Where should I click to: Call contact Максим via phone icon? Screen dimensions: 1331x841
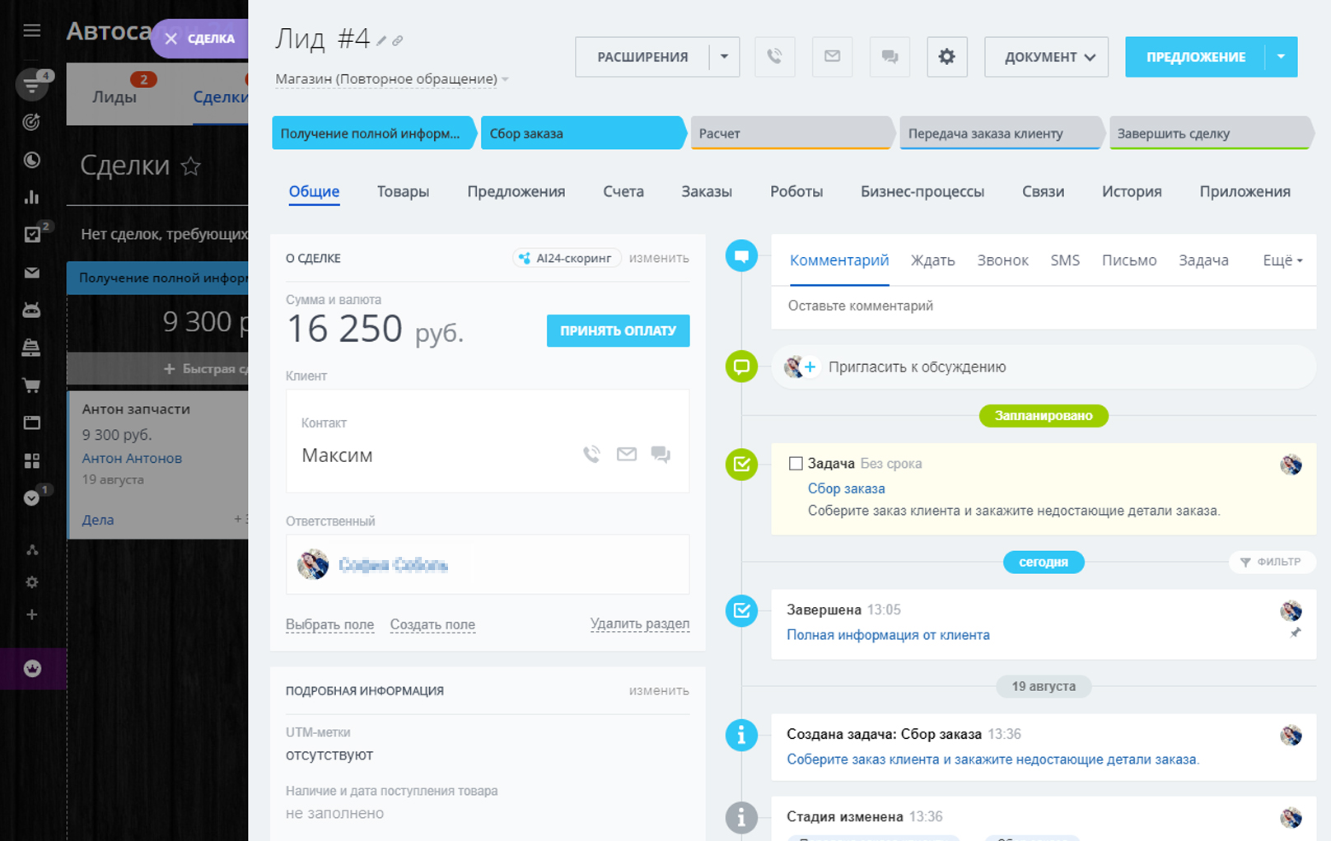click(591, 455)
